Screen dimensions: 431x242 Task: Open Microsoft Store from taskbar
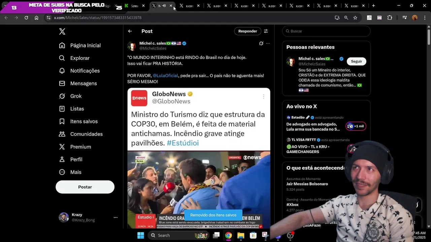[x=253, y=235]
